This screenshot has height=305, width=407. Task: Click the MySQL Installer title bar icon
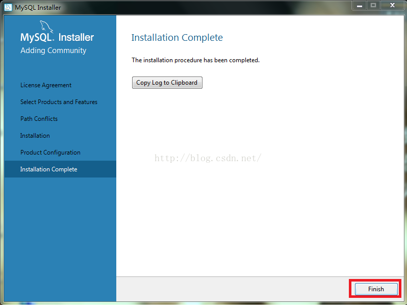pyautogui.click(x=8, y=7)
